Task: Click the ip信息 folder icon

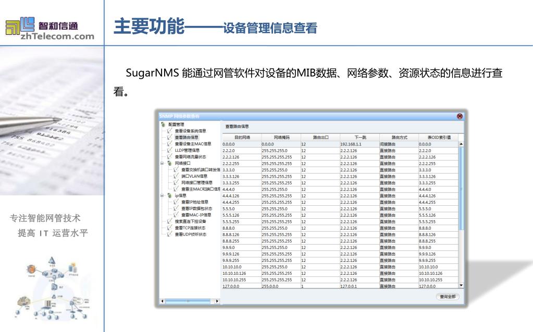Action: coord(170,196)
